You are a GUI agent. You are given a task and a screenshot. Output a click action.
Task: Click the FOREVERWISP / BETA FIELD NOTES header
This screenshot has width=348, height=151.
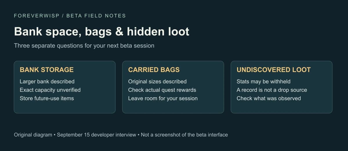coord(70,16)
